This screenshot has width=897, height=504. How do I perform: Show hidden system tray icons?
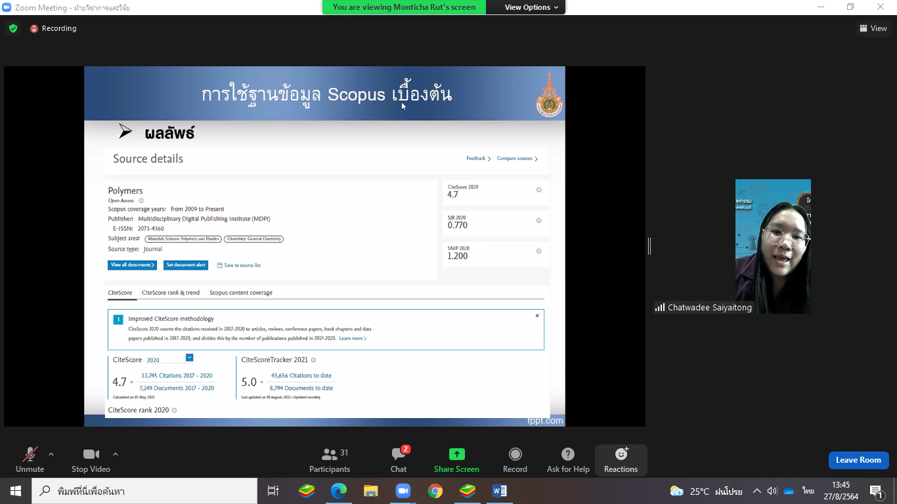756,491
